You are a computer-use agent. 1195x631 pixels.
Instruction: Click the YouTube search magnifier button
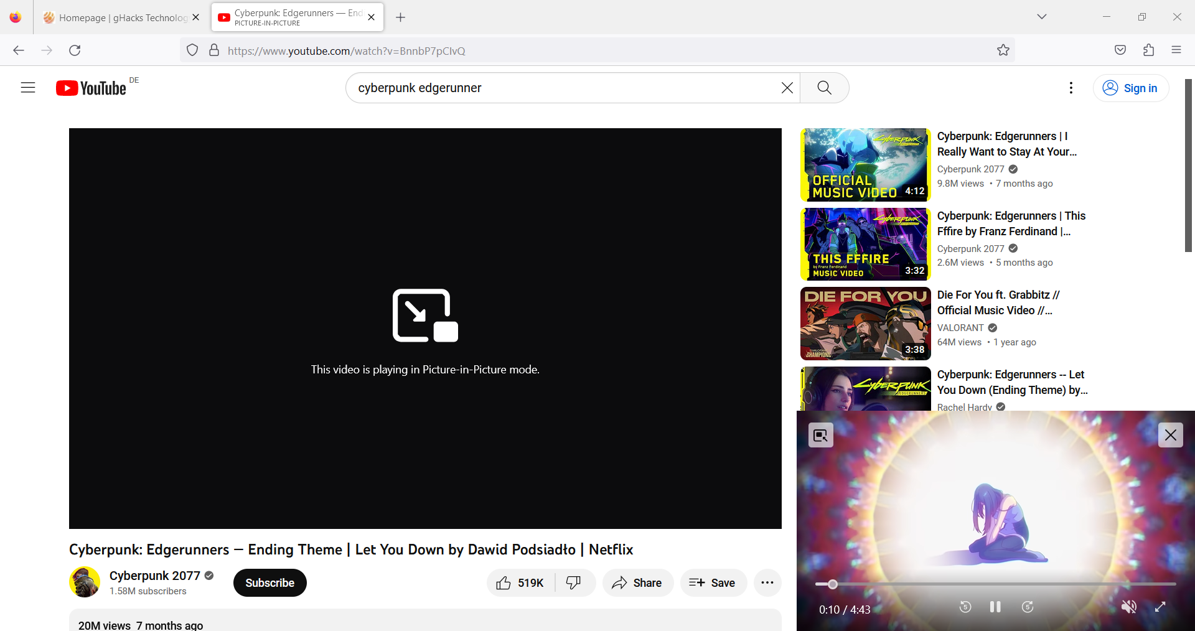[x=824, y=88]
